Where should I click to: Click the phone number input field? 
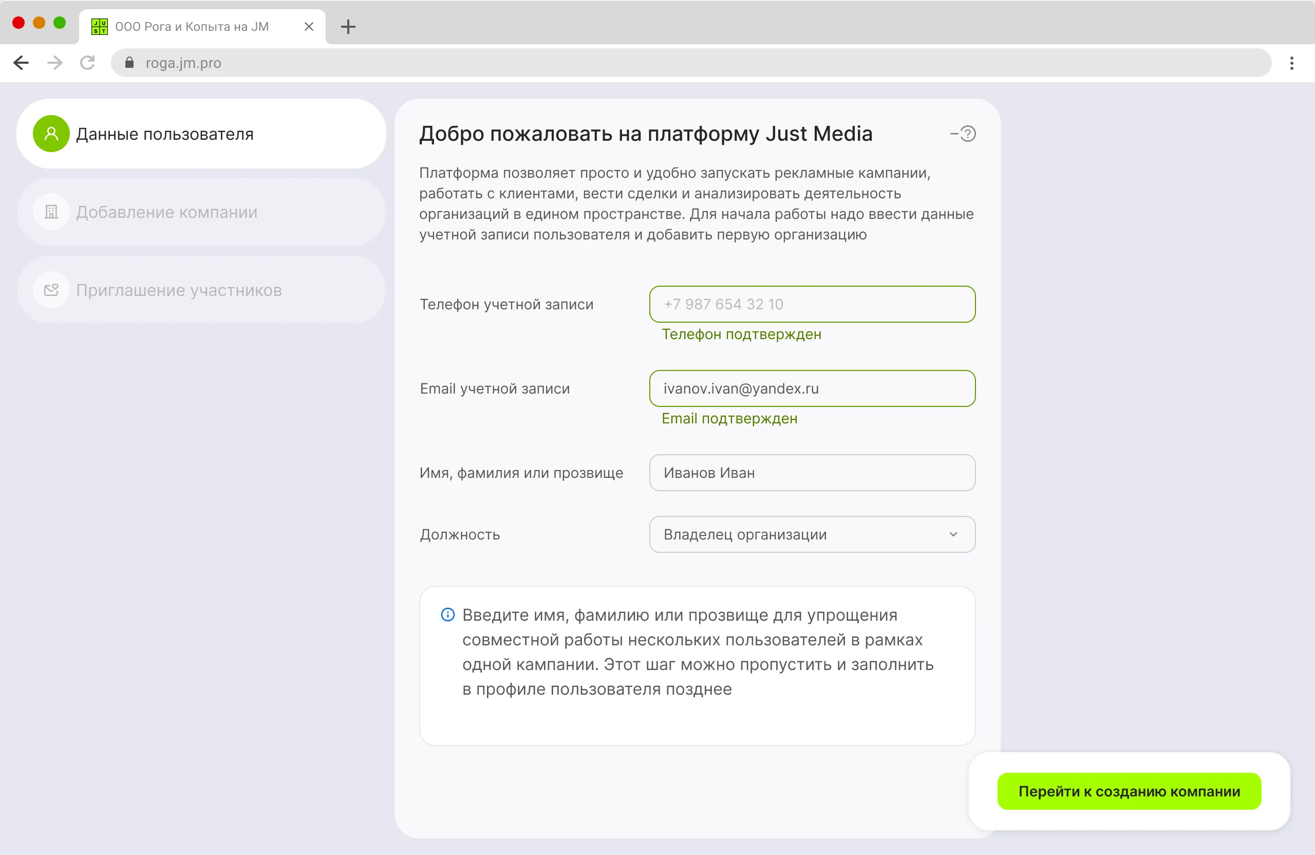coord(812,304)
